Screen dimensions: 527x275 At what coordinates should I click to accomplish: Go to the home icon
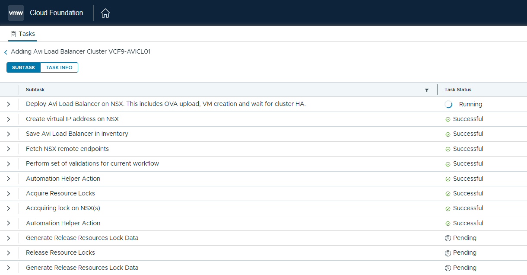105,13
